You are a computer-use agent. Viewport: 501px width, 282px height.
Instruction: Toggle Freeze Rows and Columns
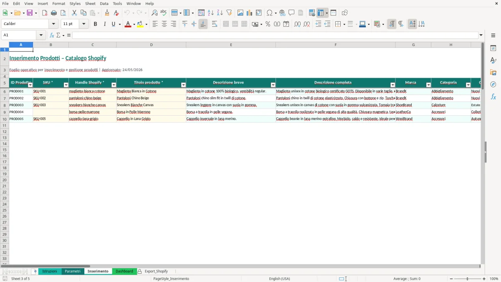pos(321,13)
